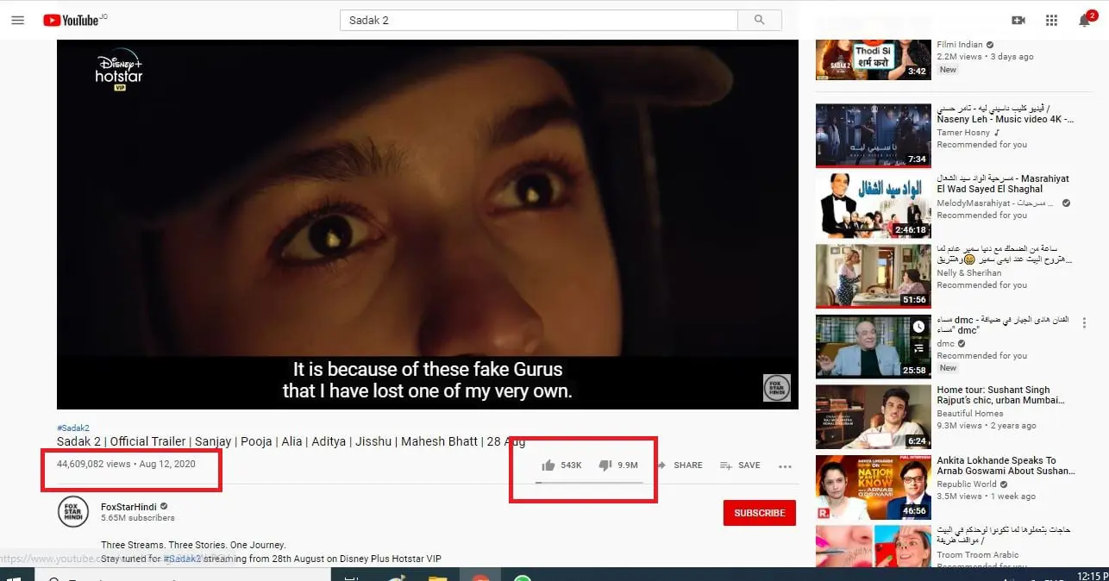1109x581 pixels.
Task: Open the YouTube apps grid icon
Action: point(1051,20)
